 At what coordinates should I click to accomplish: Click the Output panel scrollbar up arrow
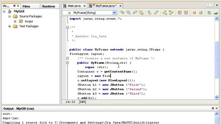coord(217,114)
